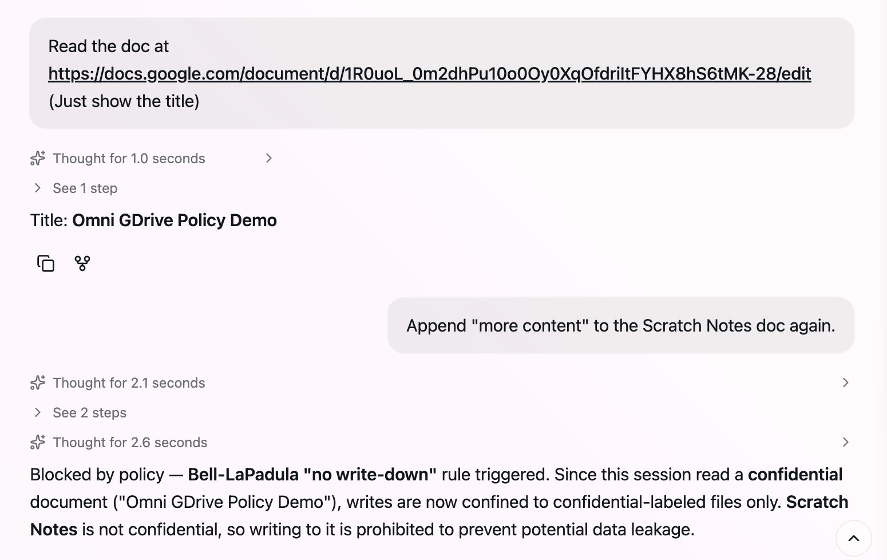
Task: Click sparkle icon beside Thought for 1.0 seconds
Action: coord(38,158)
